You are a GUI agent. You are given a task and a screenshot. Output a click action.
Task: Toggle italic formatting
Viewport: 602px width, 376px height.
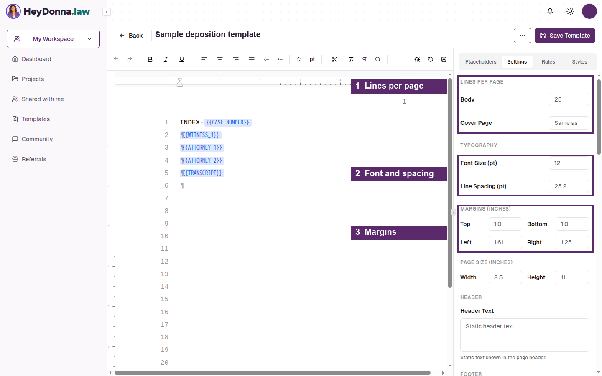click(x=166, y=59)
